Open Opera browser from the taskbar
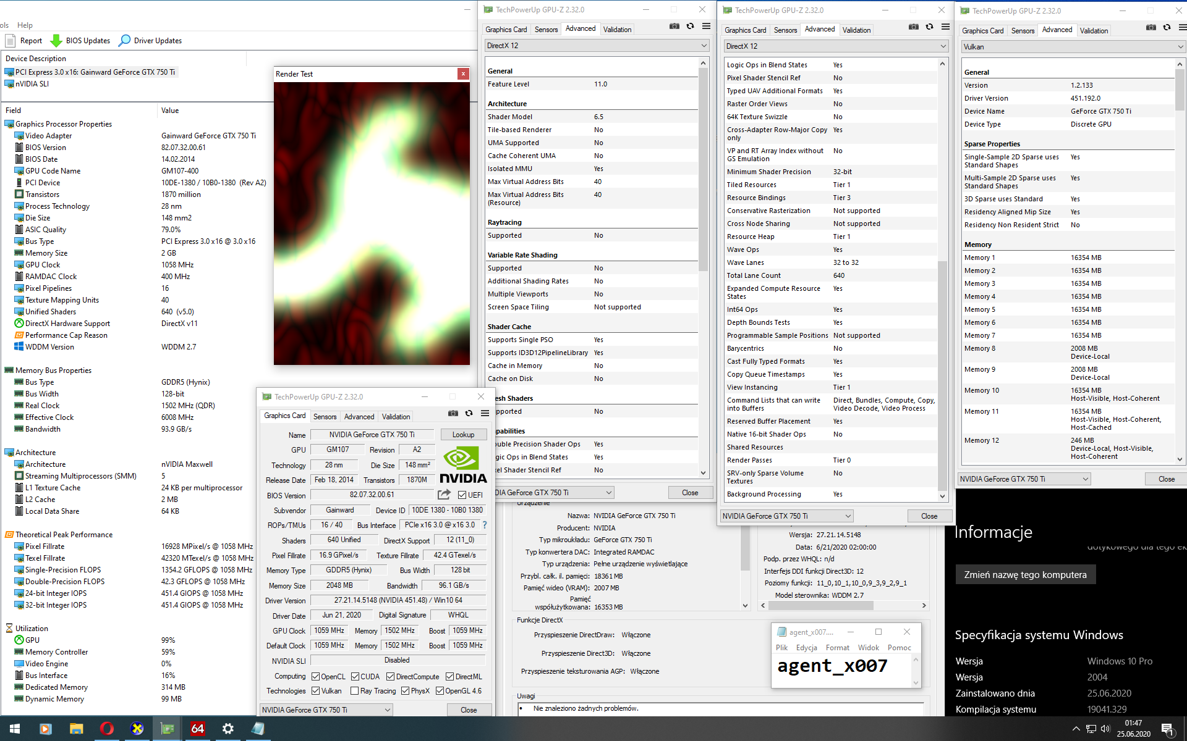 107,729
